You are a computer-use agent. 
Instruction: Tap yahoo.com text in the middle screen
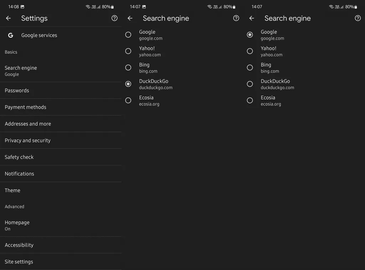(x=150, y=55)
